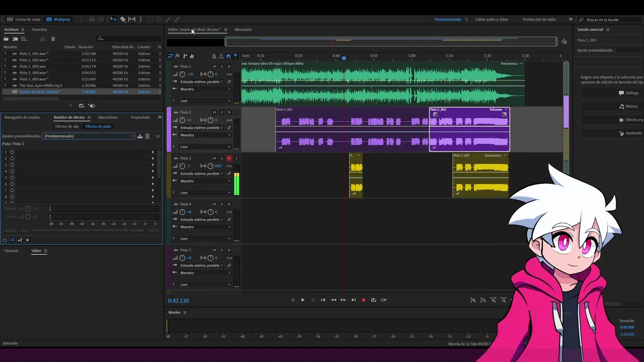Toggle loop preview in the Archivos panel
The height and width of the screenshot is (362, 644).
click(81, 106)
